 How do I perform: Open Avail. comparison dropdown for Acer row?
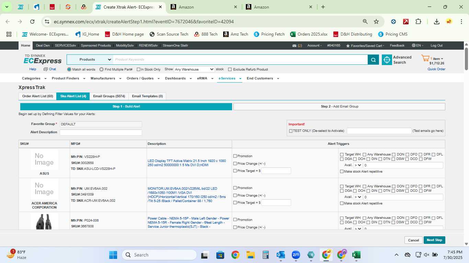point(358,197)
